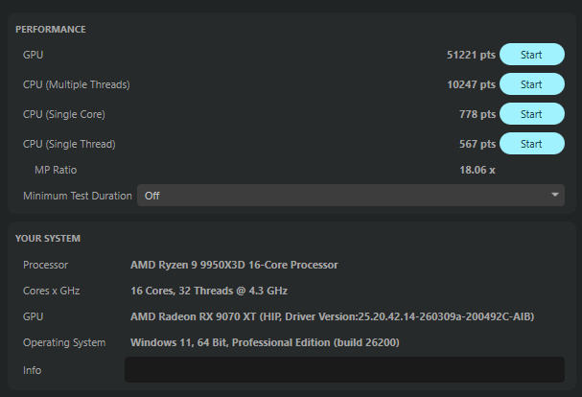Select the 778 pts single core score
The image size is (582, 397).
[x=477, y=114]
